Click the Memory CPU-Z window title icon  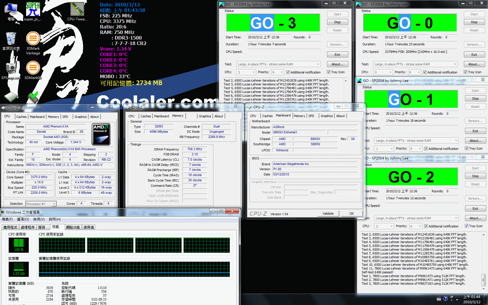coord(128,107)
